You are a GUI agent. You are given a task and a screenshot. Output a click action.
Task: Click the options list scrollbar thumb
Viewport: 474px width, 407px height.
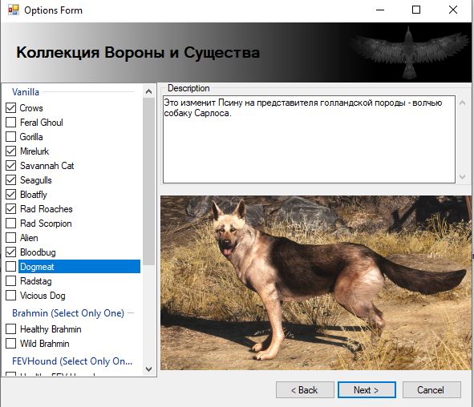148,181
